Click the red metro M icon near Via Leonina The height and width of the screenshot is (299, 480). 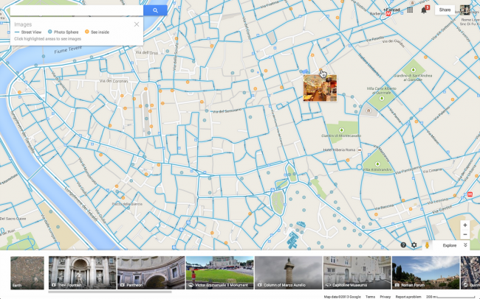click(x=470, y=194)
